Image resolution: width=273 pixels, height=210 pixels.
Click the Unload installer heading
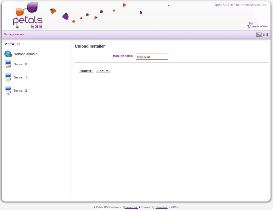[x=90, y=46]
